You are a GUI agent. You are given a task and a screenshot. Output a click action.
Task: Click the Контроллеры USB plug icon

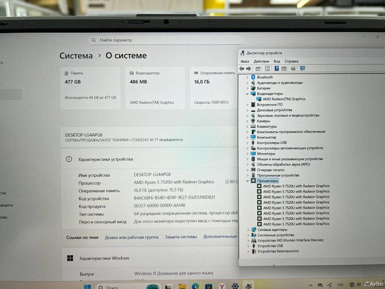click(x=253, y=142)
